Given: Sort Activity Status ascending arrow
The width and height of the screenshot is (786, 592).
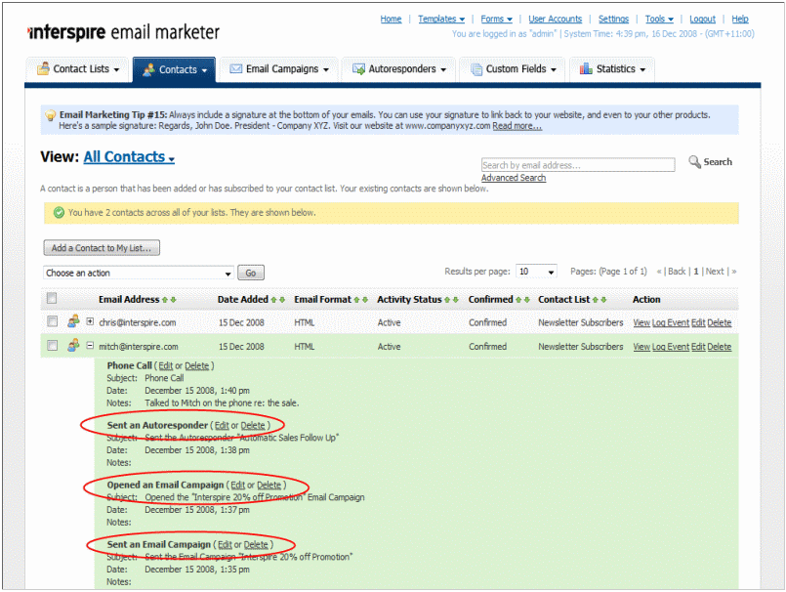Looking at the screenshot, I should pyautogui.click(x=446, y=300).
